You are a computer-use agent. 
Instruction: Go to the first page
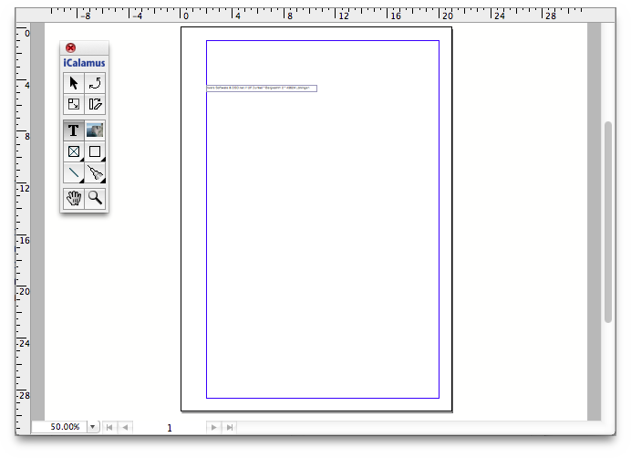click(109, 427)
